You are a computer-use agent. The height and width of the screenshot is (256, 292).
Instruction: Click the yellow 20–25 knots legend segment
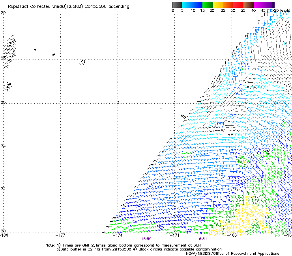point(218,5)
